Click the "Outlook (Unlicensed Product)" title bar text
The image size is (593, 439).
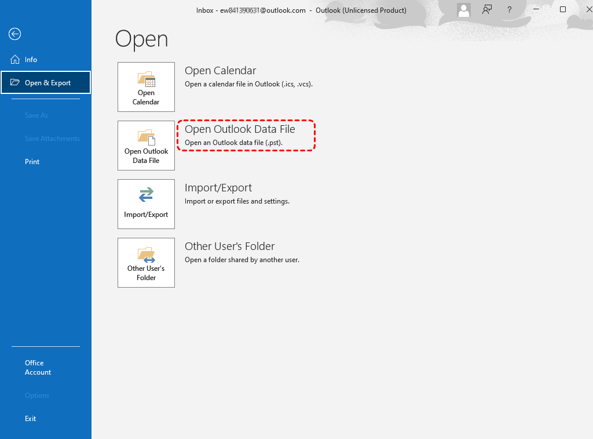[361, 10]
